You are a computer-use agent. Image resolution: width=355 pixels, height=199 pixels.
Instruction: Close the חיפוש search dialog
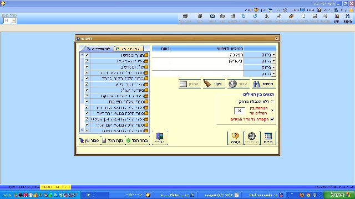277,38
